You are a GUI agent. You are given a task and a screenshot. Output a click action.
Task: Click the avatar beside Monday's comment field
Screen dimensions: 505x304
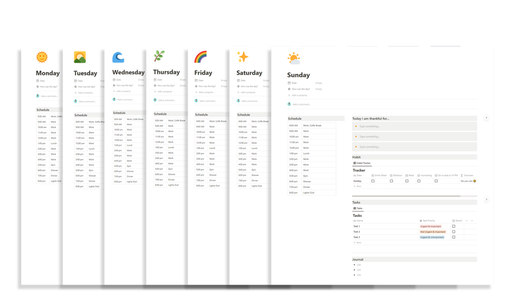click(38, 96)
